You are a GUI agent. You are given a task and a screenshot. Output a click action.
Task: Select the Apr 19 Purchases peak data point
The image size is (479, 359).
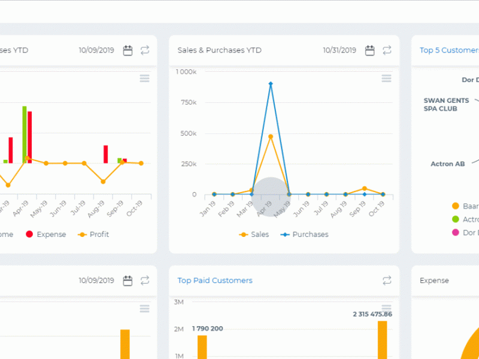click(x=271, y=84)
